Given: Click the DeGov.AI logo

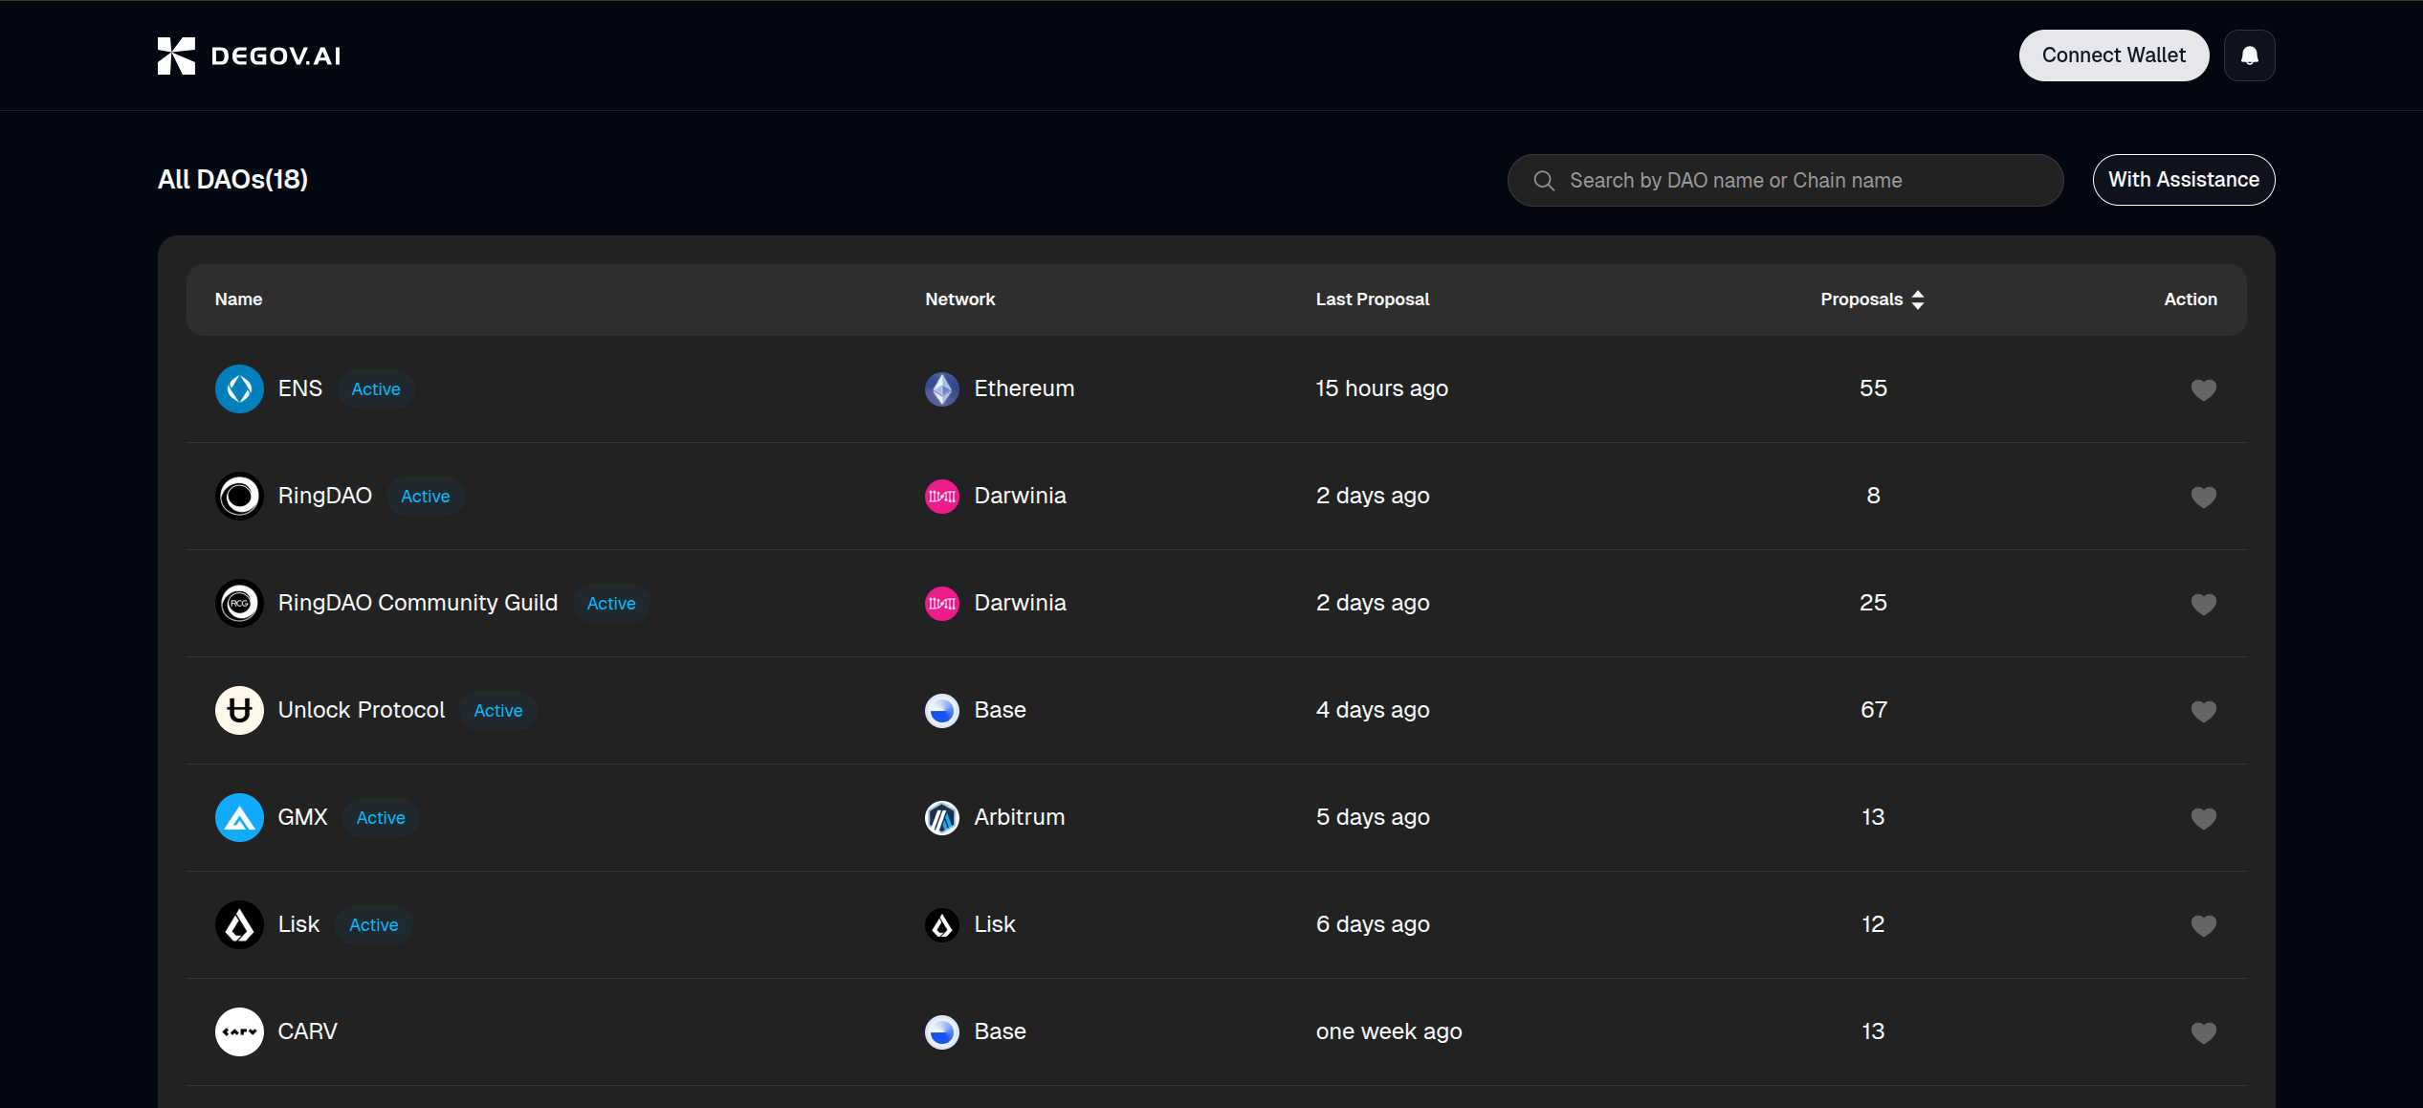Looking at the screenshot, I should pyautogui.click(x=249, y=55).
